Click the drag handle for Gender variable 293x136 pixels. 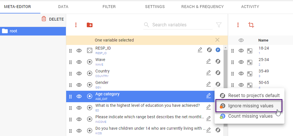click(x=70, y=85)
